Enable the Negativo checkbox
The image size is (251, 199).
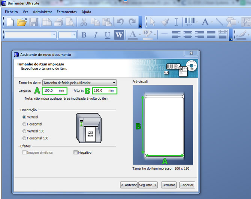click(76, 153)
